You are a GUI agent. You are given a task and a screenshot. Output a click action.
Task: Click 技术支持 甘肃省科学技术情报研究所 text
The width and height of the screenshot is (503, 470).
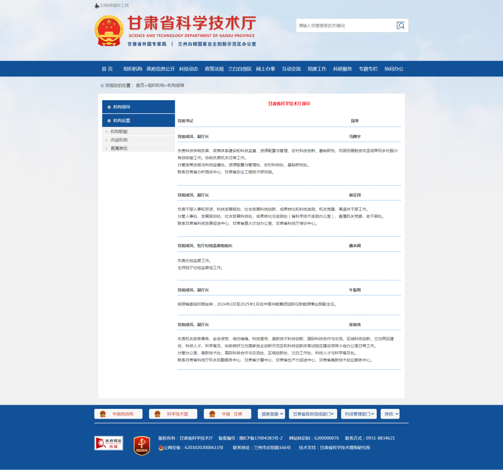click(x=334, y=448)
